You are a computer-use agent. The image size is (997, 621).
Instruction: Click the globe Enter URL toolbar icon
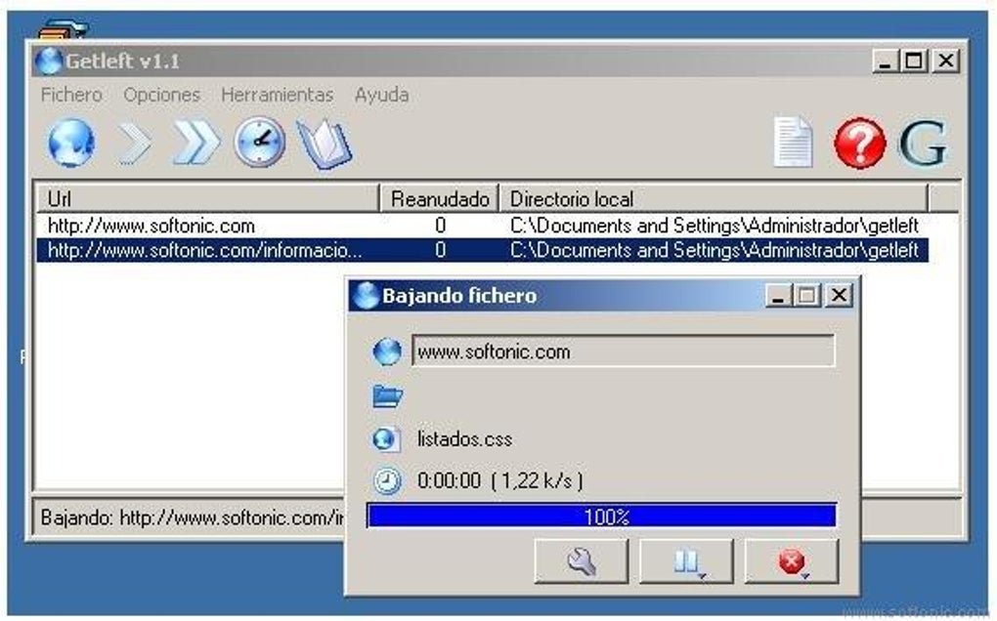pos(71,143)
